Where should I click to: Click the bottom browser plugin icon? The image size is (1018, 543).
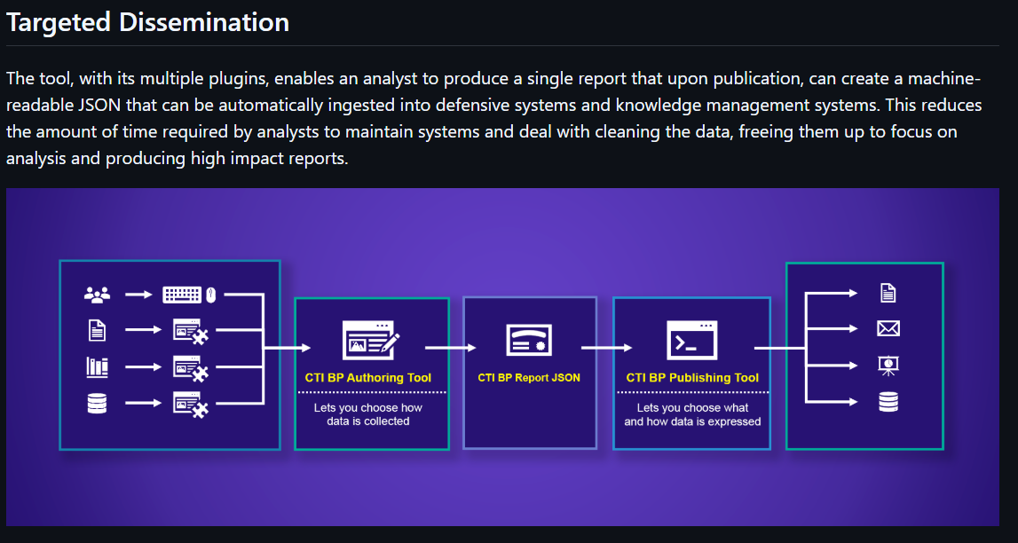point(192,402)
